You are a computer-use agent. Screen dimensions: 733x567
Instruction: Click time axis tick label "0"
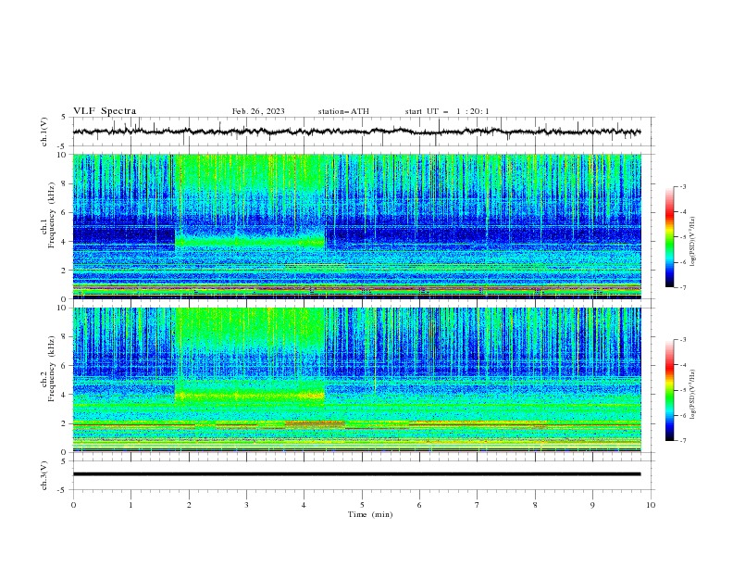[73, 505]
